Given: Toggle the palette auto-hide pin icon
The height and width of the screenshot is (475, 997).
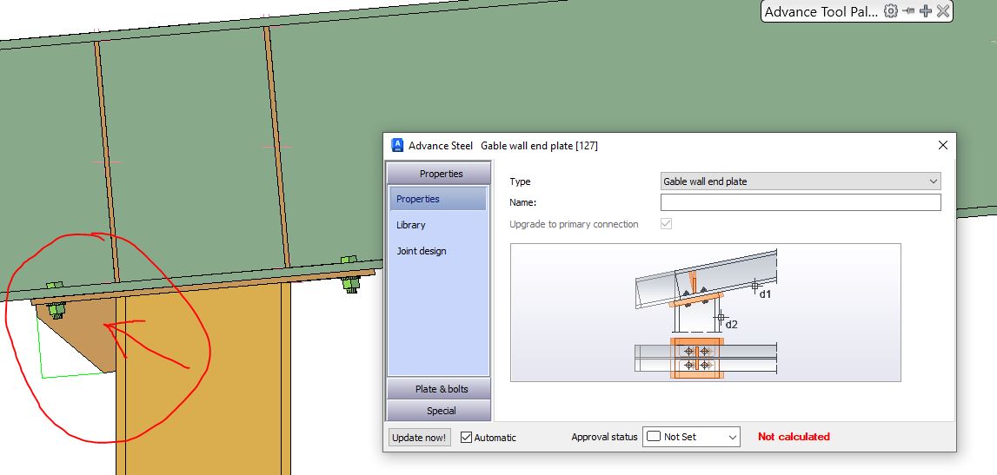Looking at the screenshot, I should pos(908,11).
